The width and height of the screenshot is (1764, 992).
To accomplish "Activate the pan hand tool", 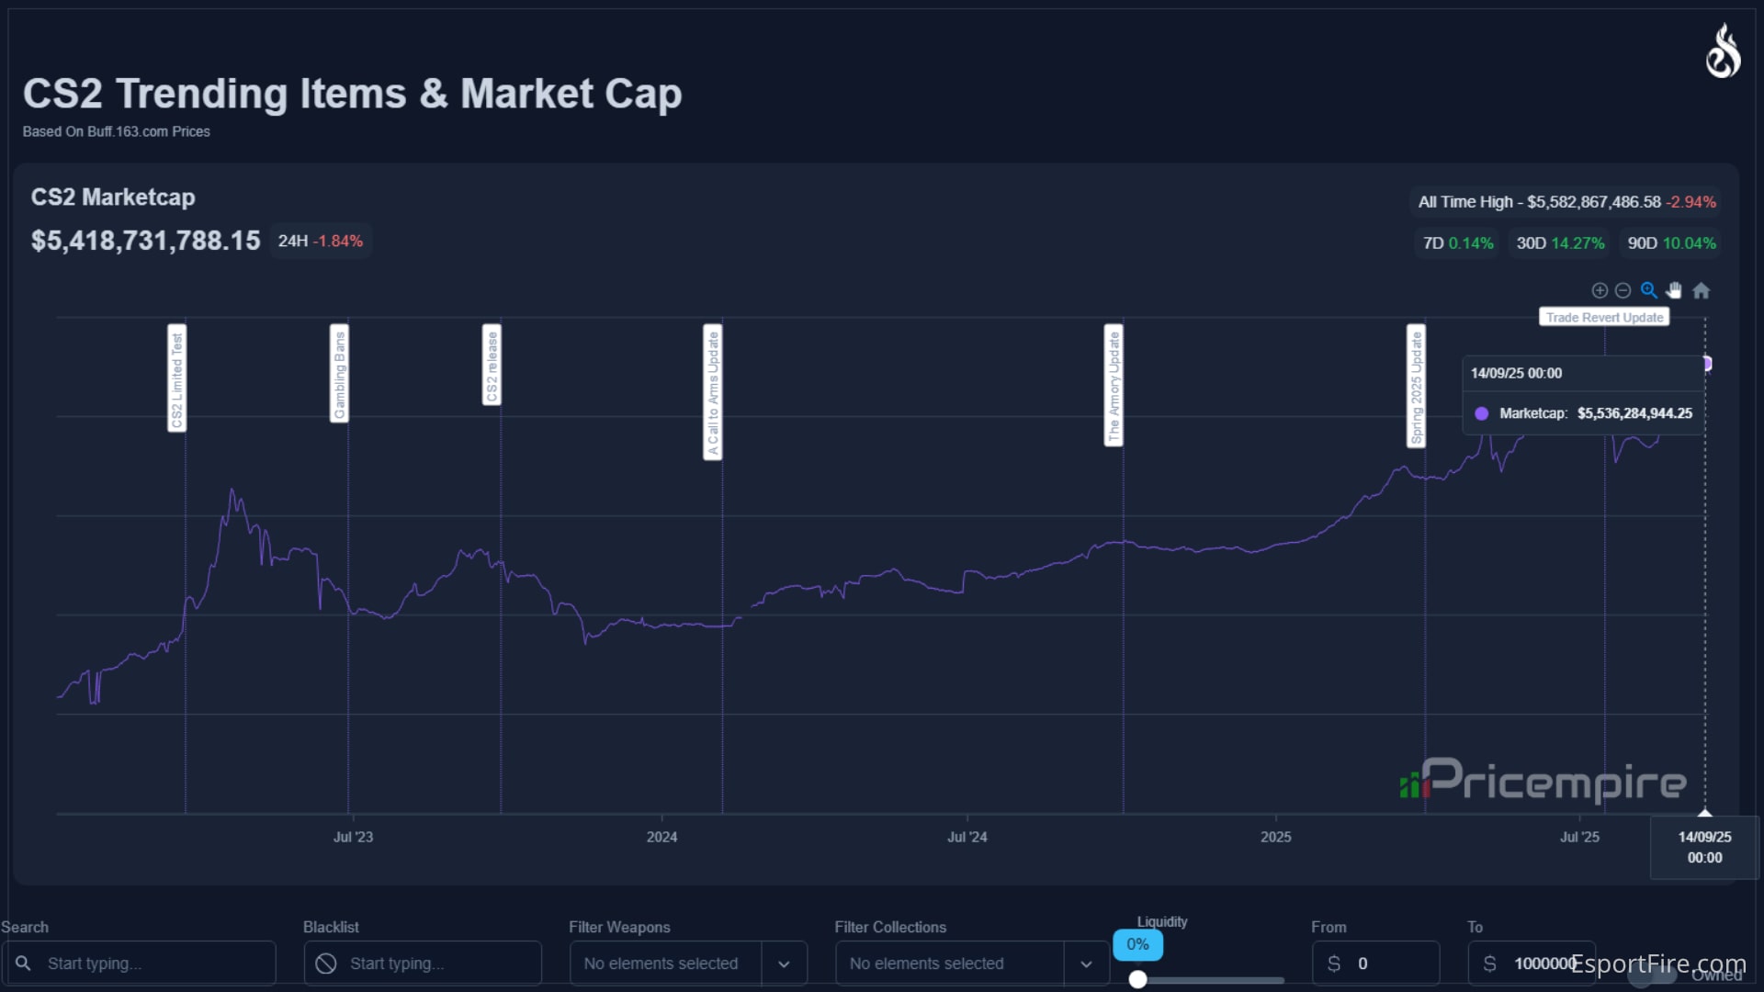I will [1675, 290].
